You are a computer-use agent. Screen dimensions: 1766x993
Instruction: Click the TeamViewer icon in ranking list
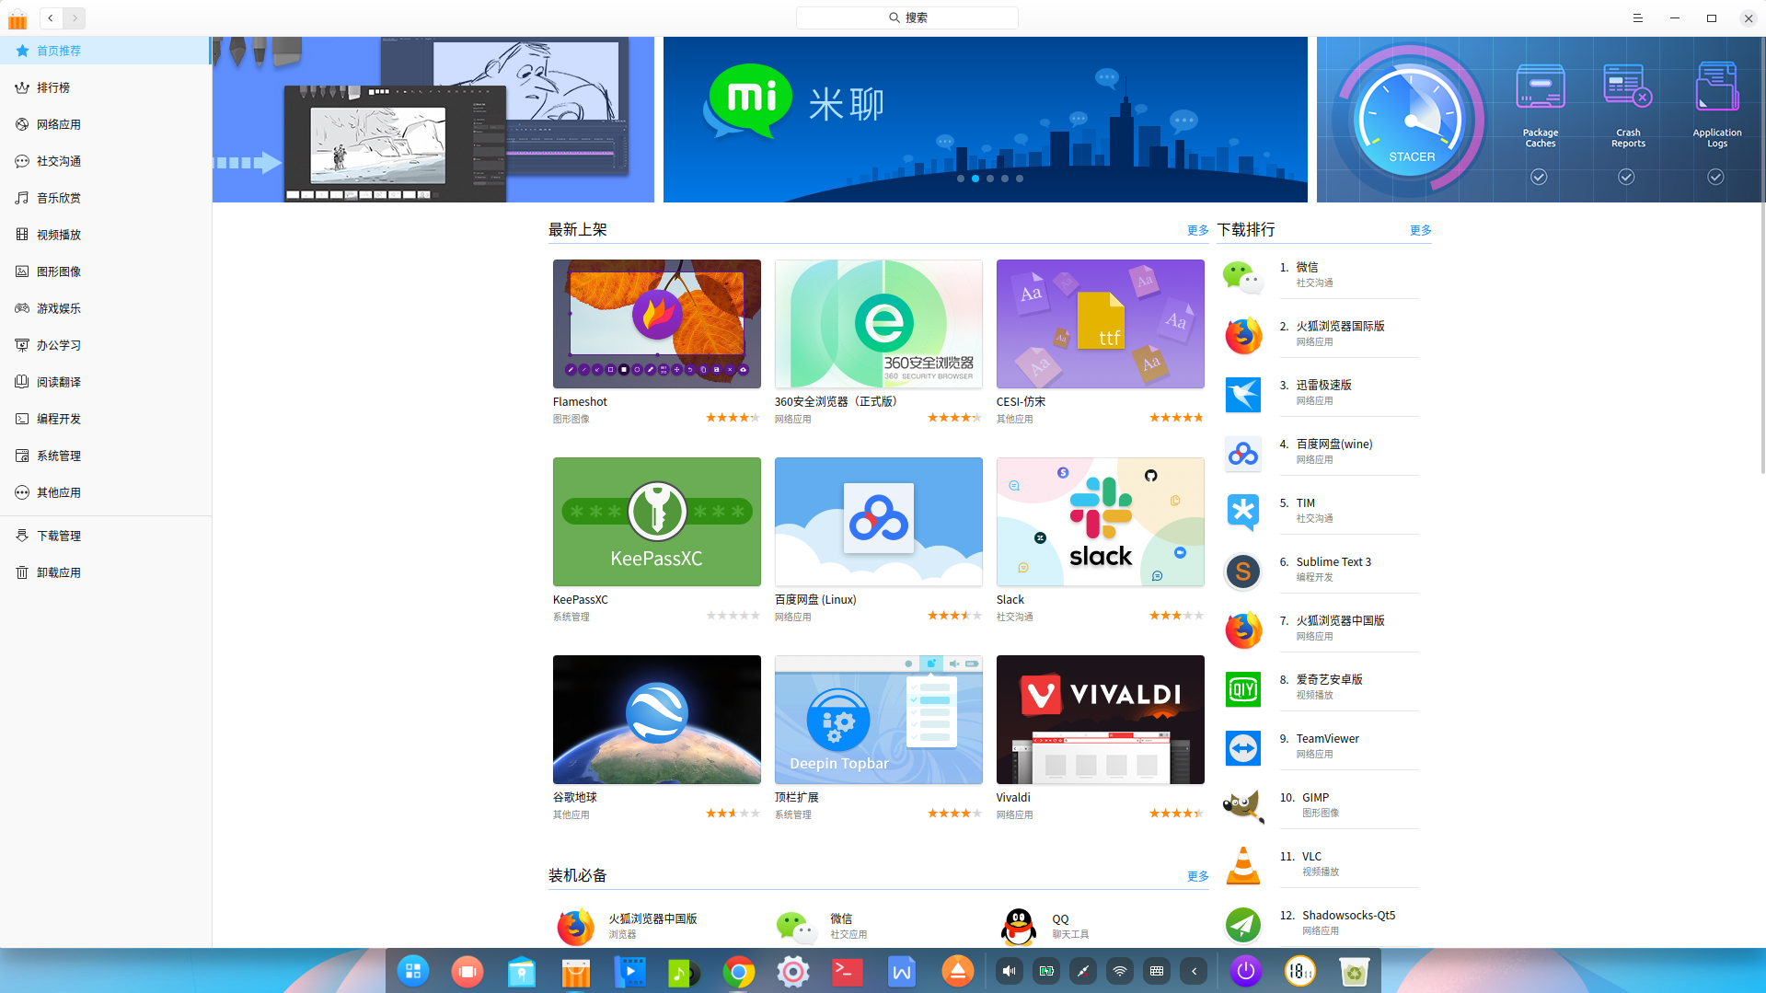(1242, 747)
